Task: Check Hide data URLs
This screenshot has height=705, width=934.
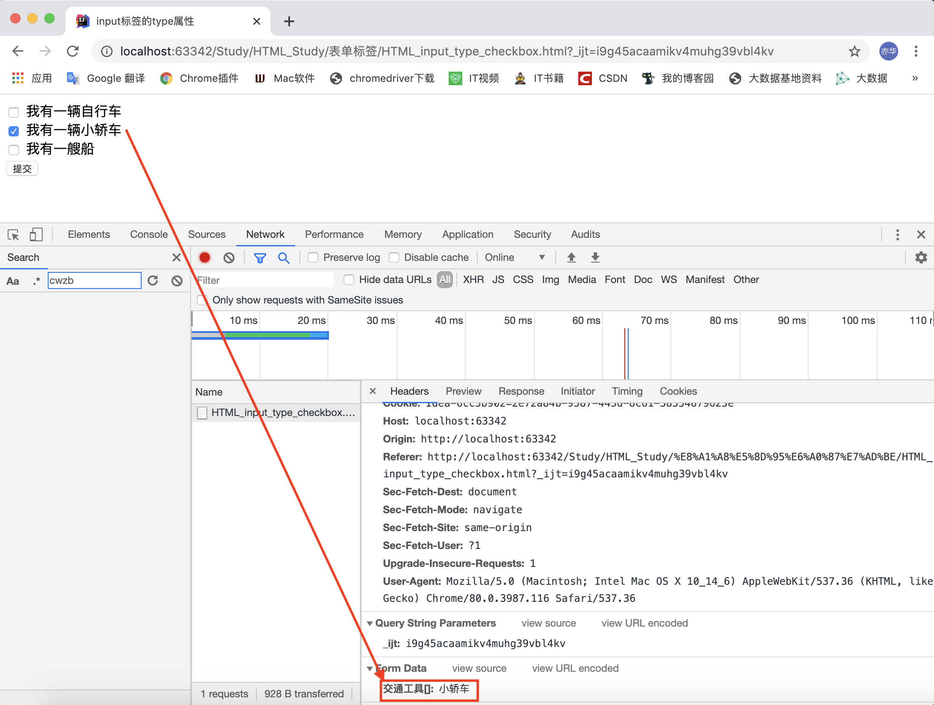Action: (349, 280)
